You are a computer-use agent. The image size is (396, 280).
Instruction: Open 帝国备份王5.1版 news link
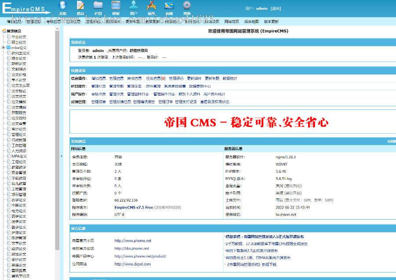[258, 258]
